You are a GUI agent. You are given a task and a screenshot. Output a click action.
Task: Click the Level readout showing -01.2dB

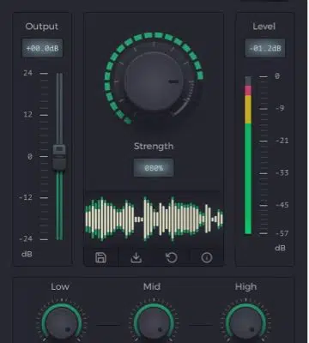pyautogui.click(x=265, y=48)
